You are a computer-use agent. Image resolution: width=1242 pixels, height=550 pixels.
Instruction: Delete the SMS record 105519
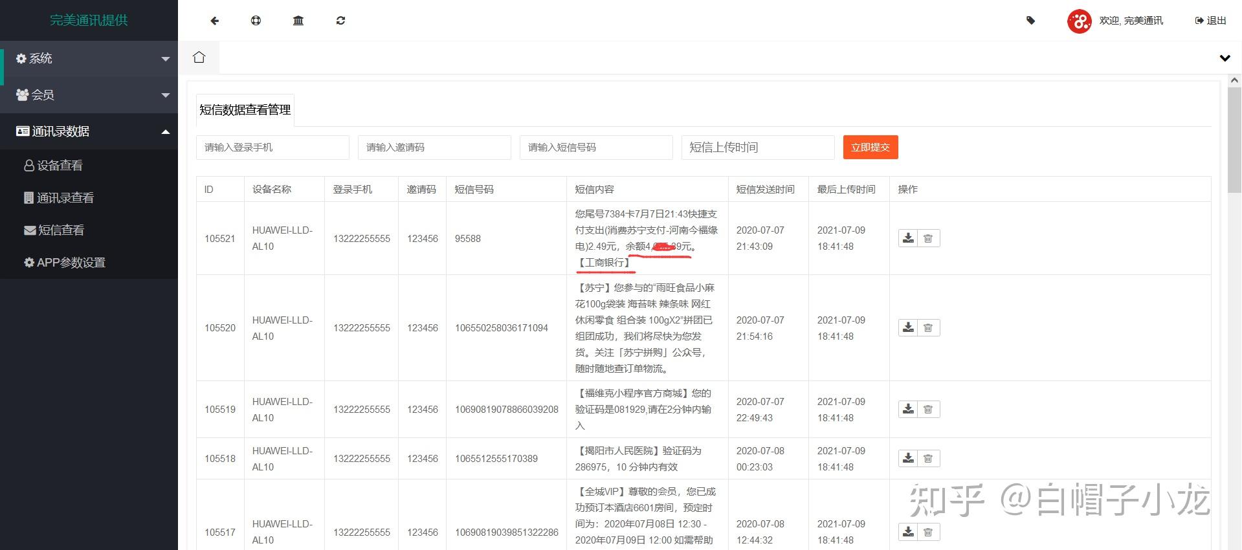(x=928, y=409)
